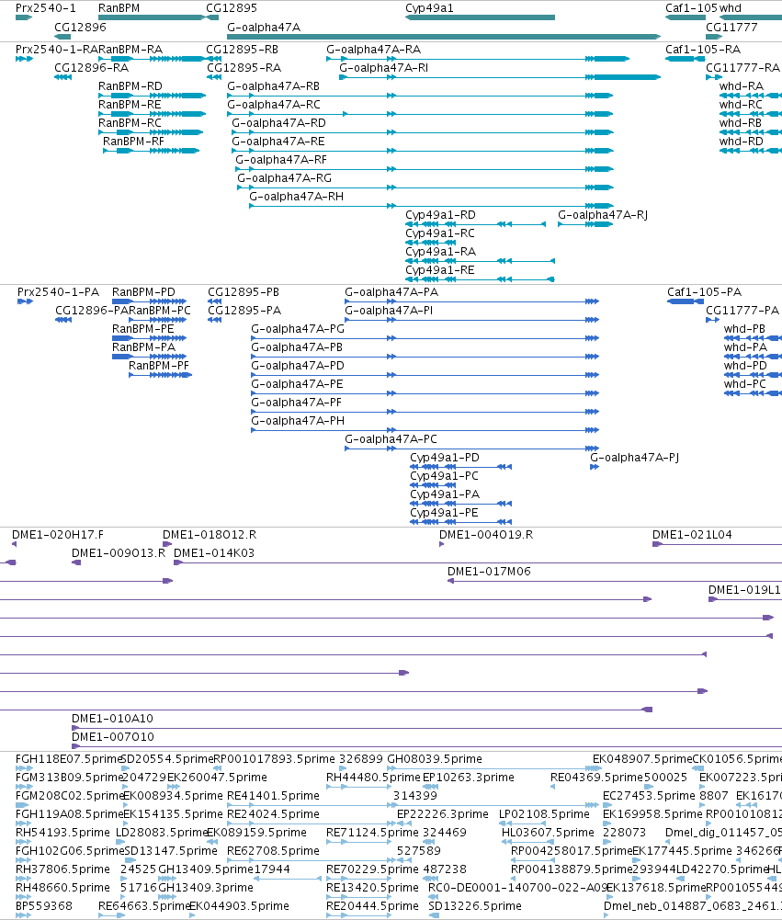Click EST label GH08039.5prime
The image size is (782, 920).
tap(435, 759)
